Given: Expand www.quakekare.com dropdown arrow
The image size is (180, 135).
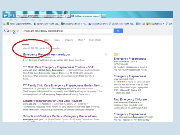Looking at the screenshot, I should 136,61.
